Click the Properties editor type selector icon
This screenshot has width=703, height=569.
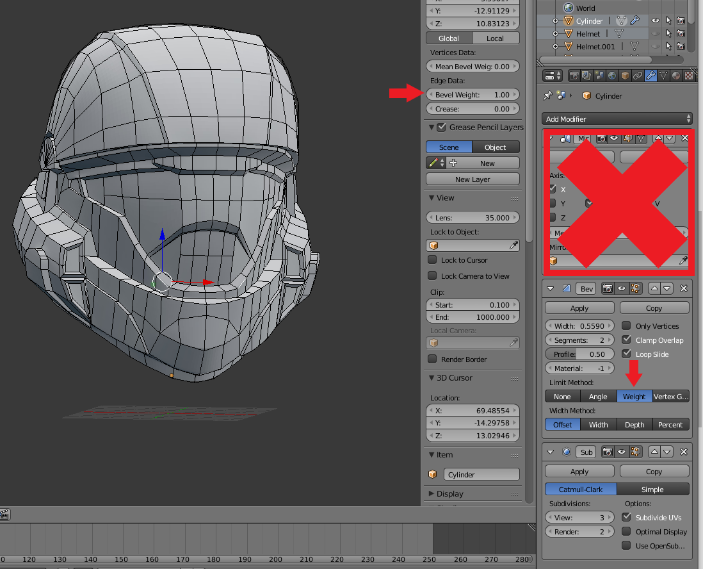click(x=553, y=76)
